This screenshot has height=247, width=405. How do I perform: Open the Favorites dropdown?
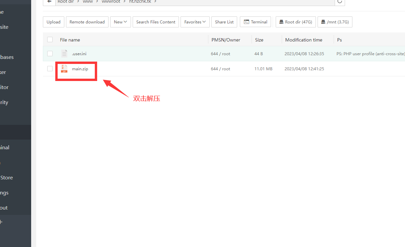(195, 22)
